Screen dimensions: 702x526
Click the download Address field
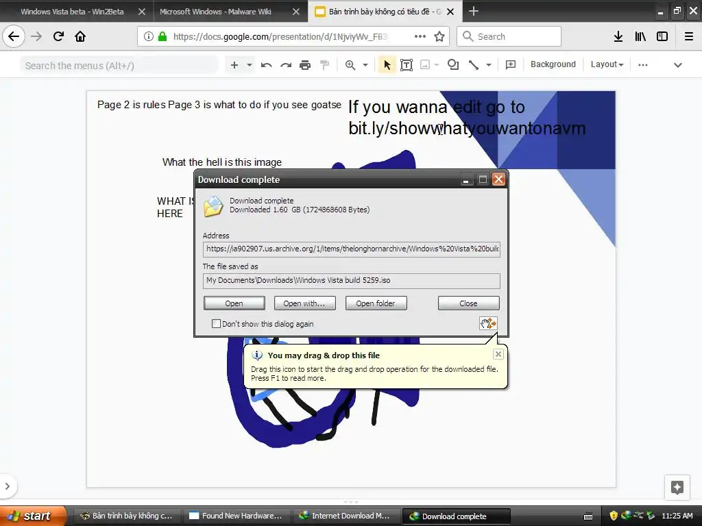point(352,249)
